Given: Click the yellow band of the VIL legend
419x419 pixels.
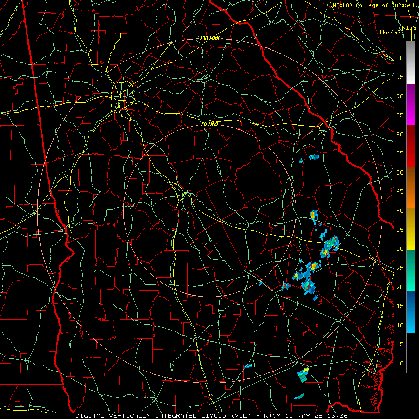Looking at the screenshot, I should [x=411, y=229].
